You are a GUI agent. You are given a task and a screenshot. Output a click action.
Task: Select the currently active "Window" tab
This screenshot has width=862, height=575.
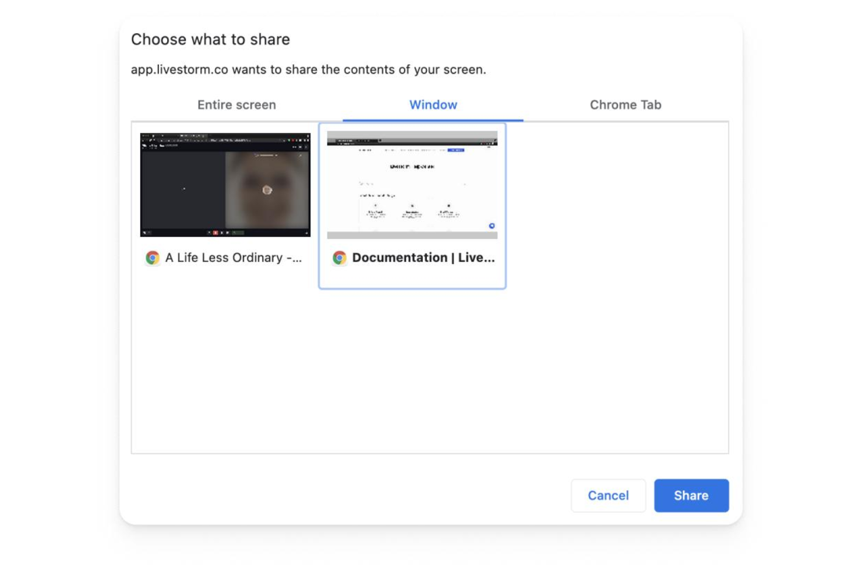coord(432,105)
